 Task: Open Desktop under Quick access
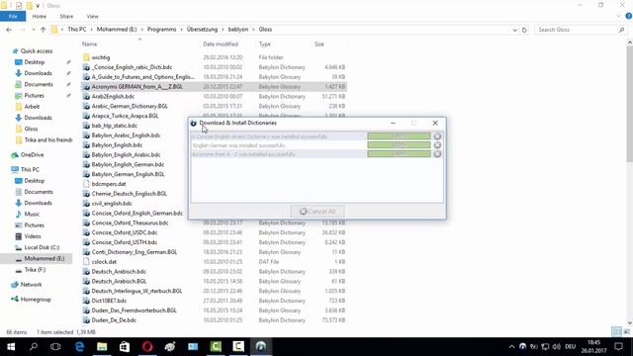[35, 62]
